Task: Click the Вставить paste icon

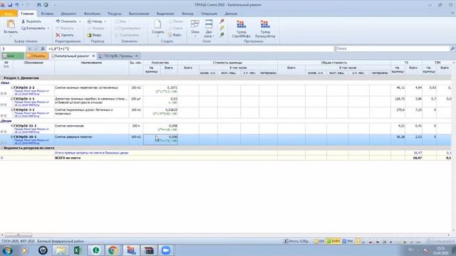Action: point(11,24)
